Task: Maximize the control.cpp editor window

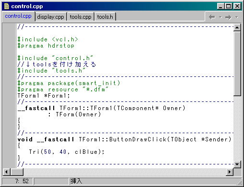Action: [229, 6]
